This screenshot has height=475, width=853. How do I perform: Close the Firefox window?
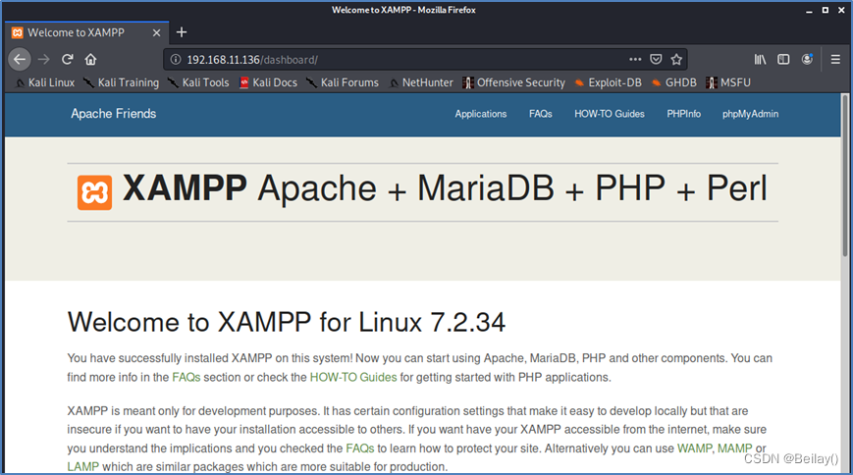tap(841, 11)
